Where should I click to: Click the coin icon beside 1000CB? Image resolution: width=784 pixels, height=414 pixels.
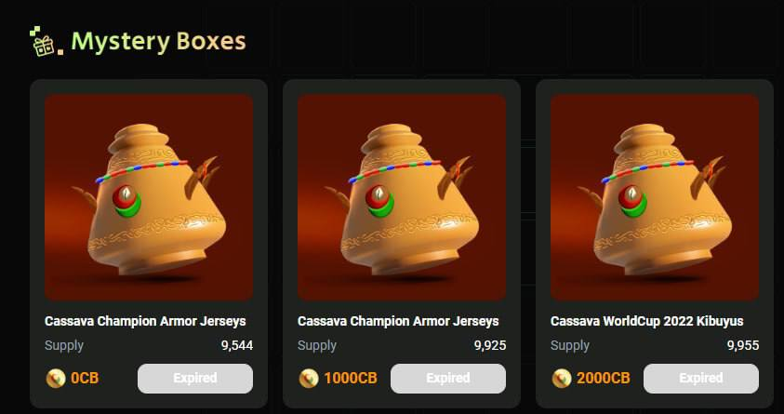[x=309, y=379]
